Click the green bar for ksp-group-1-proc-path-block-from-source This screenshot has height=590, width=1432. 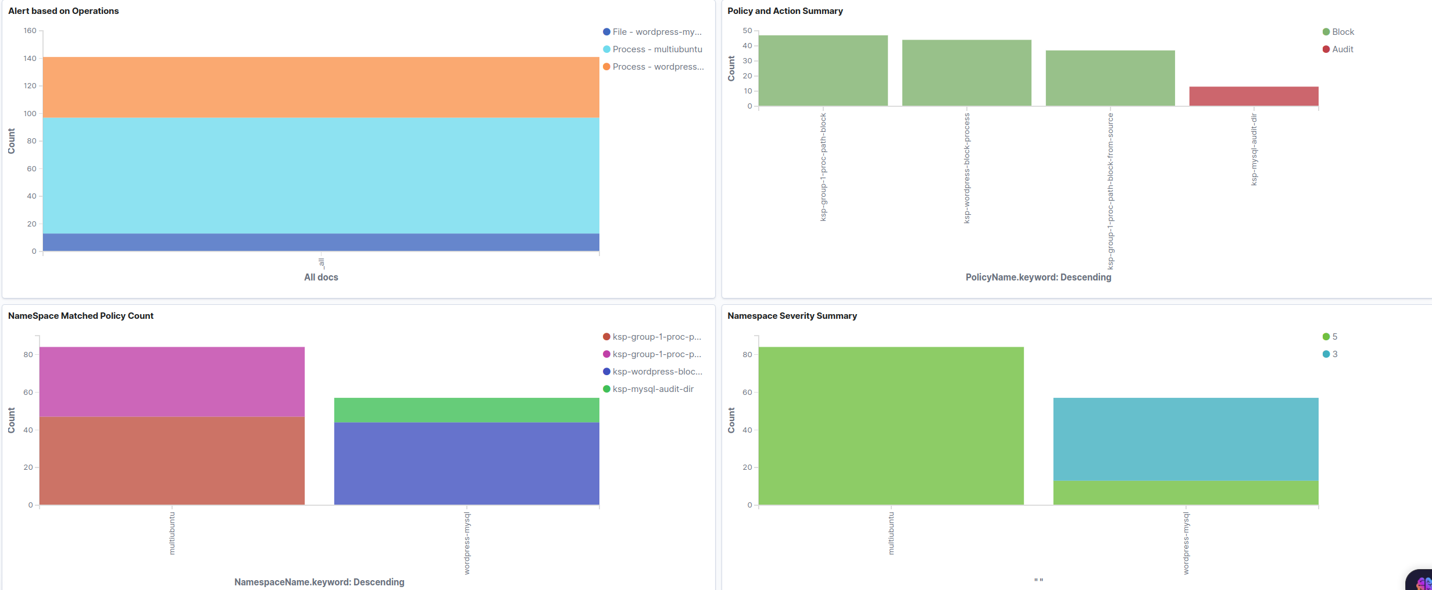1110,78
